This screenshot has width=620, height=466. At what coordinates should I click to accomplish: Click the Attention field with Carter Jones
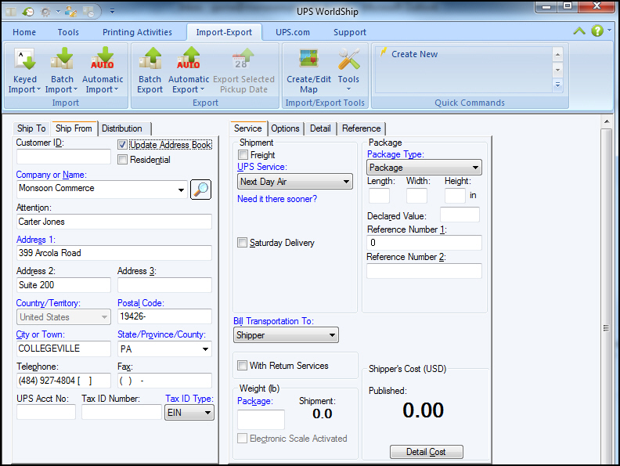(x=114, y=222)
